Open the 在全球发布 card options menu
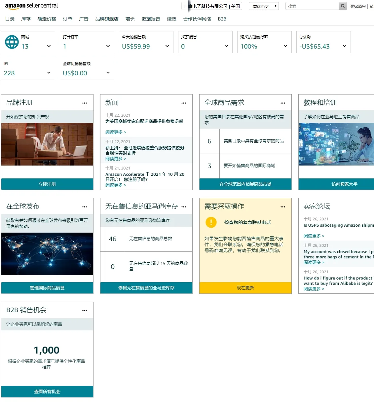Viewport: 374px width, 414px height. tap(85, 207)
